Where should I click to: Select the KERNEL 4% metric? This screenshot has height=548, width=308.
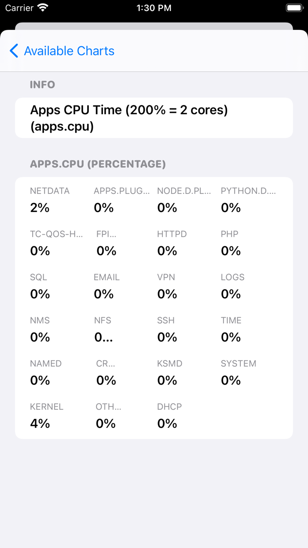tap(47, 416)
